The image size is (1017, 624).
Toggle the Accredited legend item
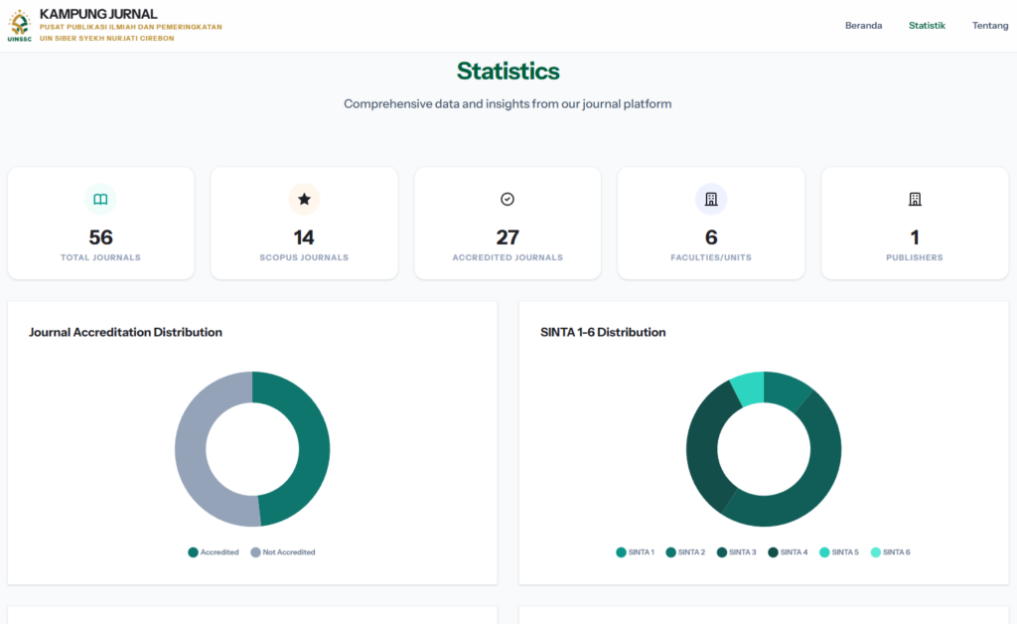(214, 552)
